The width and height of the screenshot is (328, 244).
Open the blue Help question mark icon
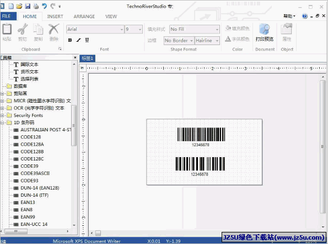click(305, 16)
